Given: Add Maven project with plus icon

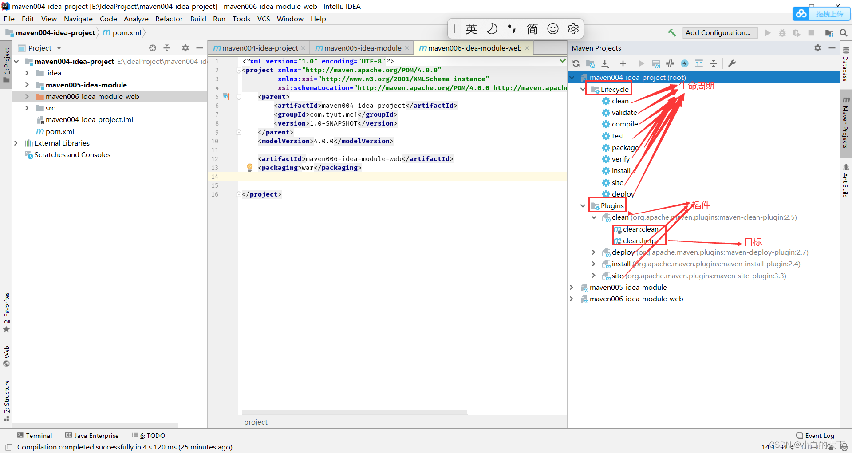Looking at the screenshot, I should 623,63.
